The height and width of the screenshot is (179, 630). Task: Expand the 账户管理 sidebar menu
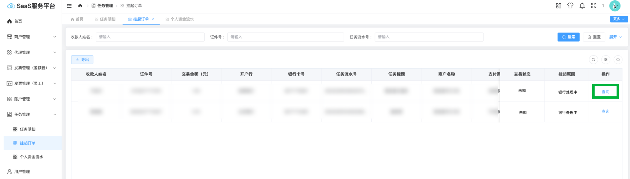pyautogui.click(x=31, y=99)
